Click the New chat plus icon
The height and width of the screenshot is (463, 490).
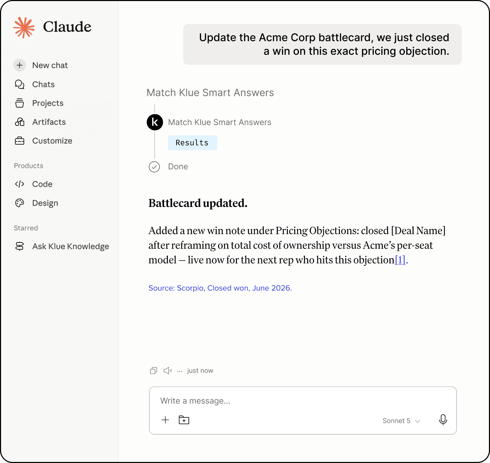pos(20,65)
